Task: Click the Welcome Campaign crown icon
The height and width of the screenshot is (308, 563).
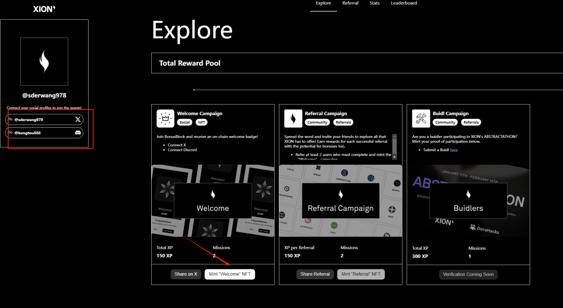Action: (x=166, y=118)
